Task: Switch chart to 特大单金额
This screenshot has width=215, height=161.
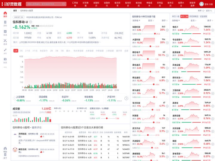Action: coord(79,51)
